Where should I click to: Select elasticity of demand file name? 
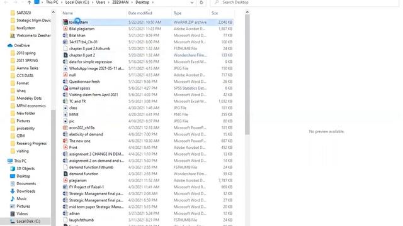[86, 134]
